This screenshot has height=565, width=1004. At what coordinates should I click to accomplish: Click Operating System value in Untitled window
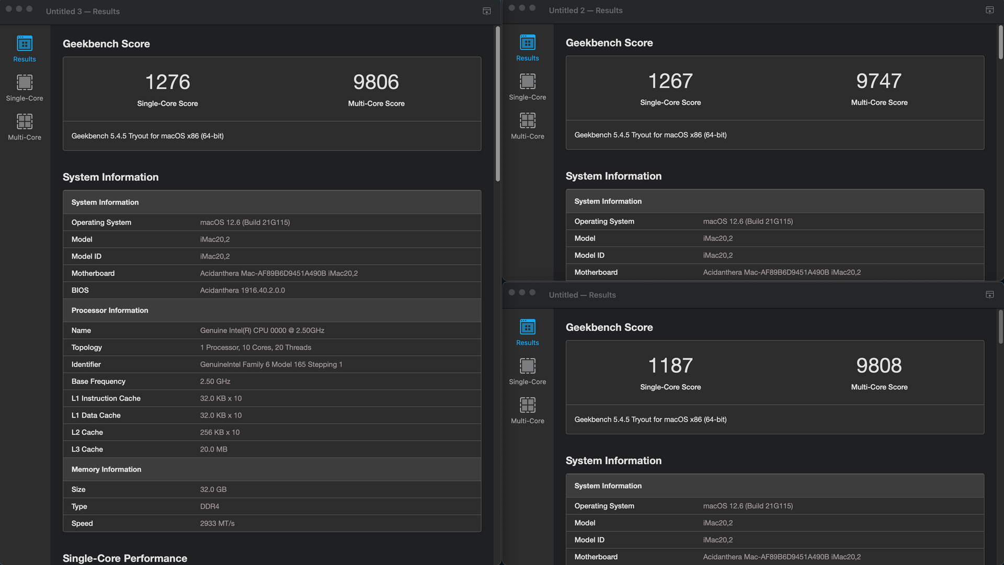point(748,506)
